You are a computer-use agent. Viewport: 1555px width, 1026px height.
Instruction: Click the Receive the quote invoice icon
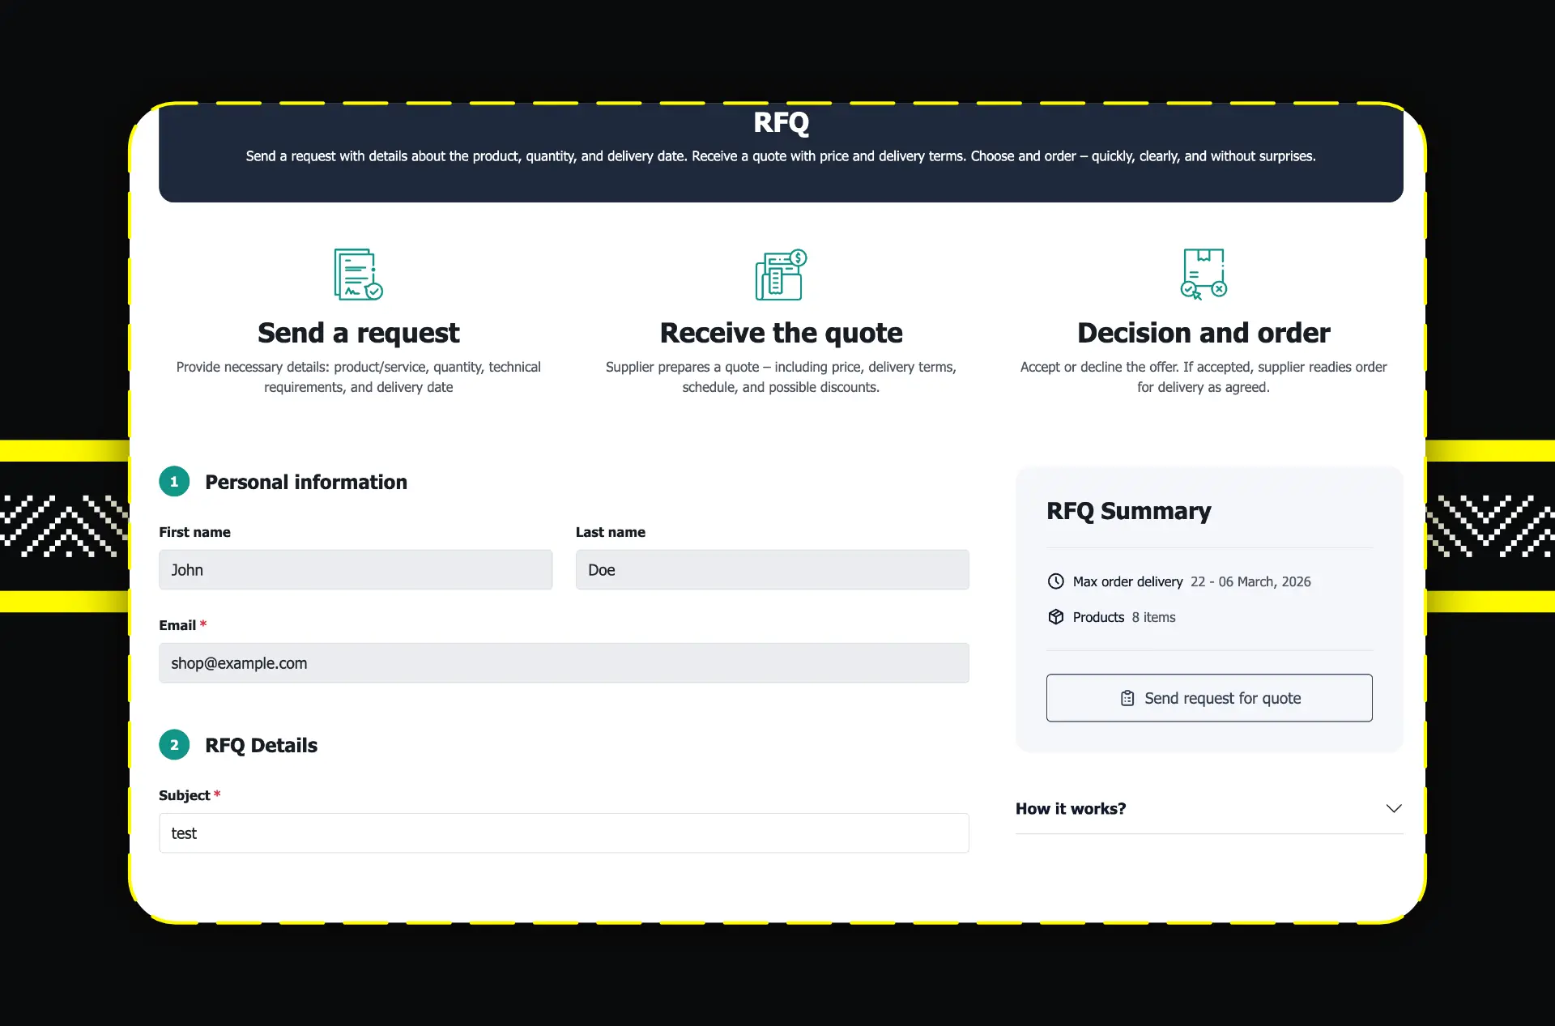(781, 274)
